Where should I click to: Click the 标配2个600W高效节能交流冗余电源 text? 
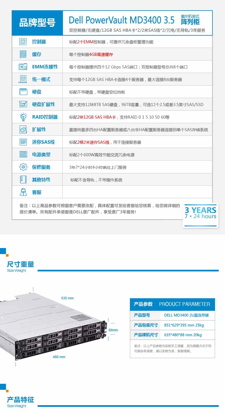point(102,155)
